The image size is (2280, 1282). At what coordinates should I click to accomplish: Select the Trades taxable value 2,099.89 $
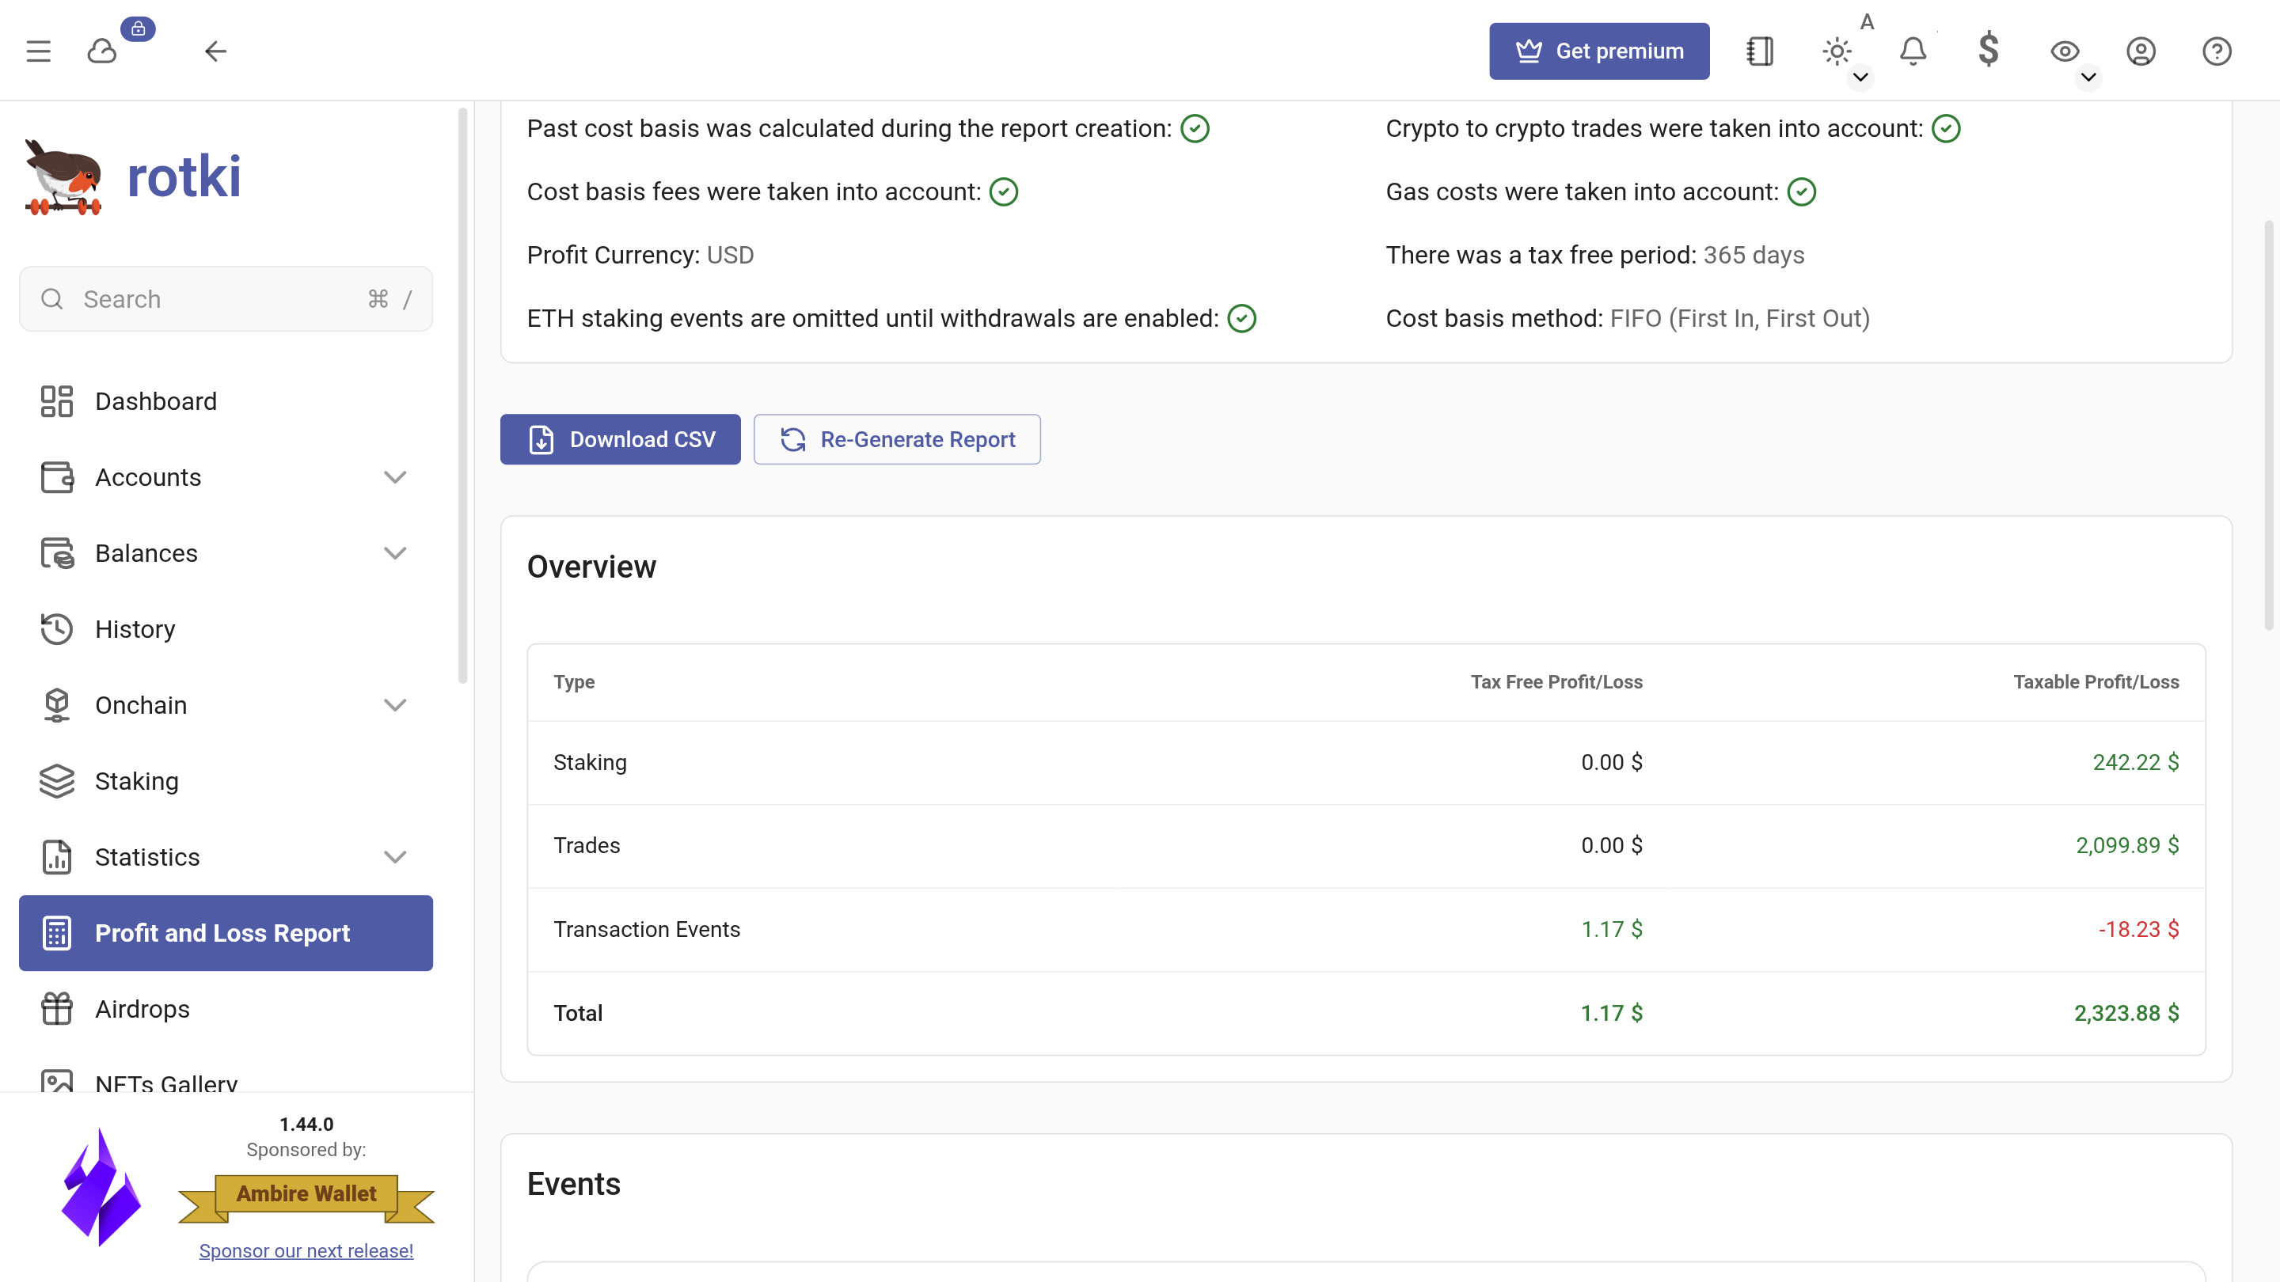point(2128,846)
